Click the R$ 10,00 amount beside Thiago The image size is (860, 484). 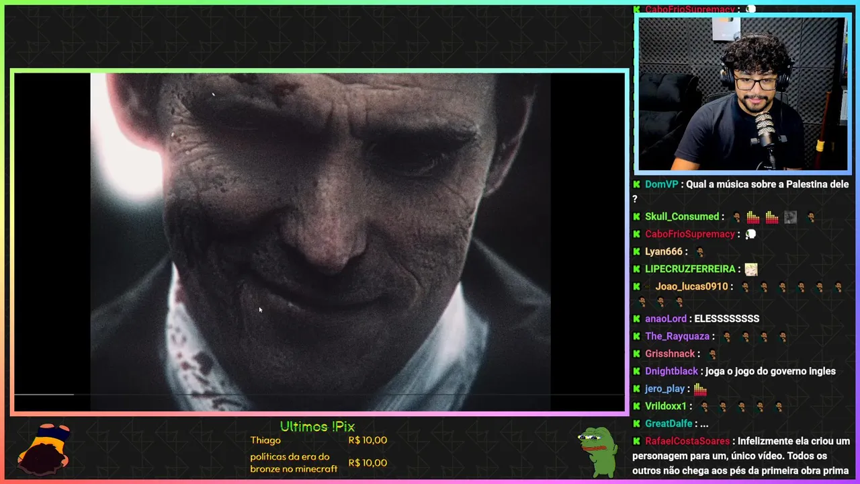click(368, 440)
